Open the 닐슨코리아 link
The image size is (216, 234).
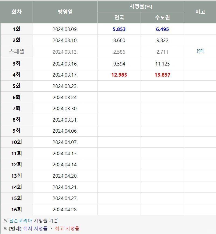(21, 221)
